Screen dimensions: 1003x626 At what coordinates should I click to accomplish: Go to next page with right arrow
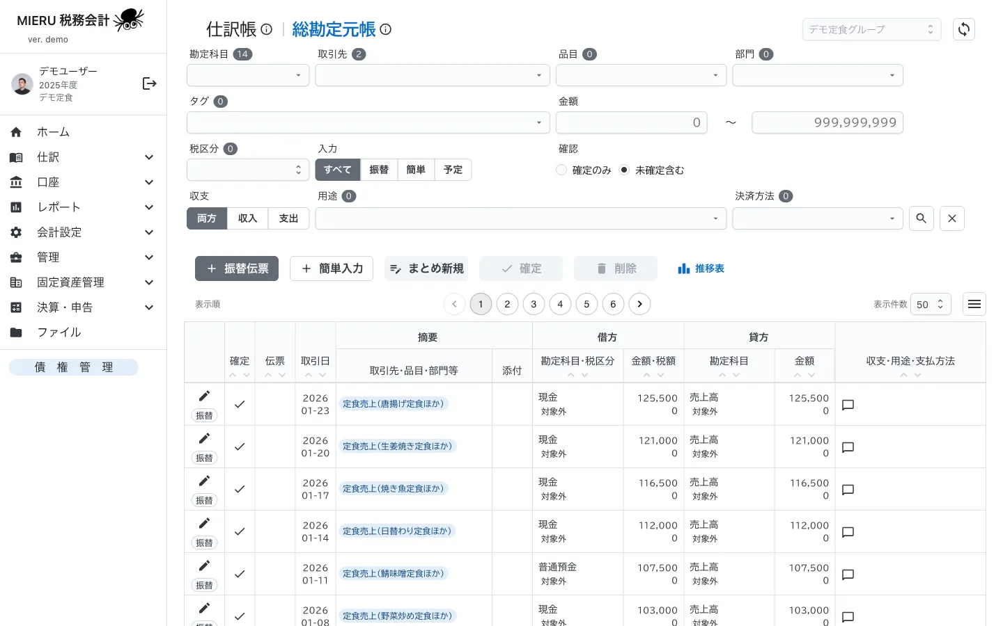(639, 304)
